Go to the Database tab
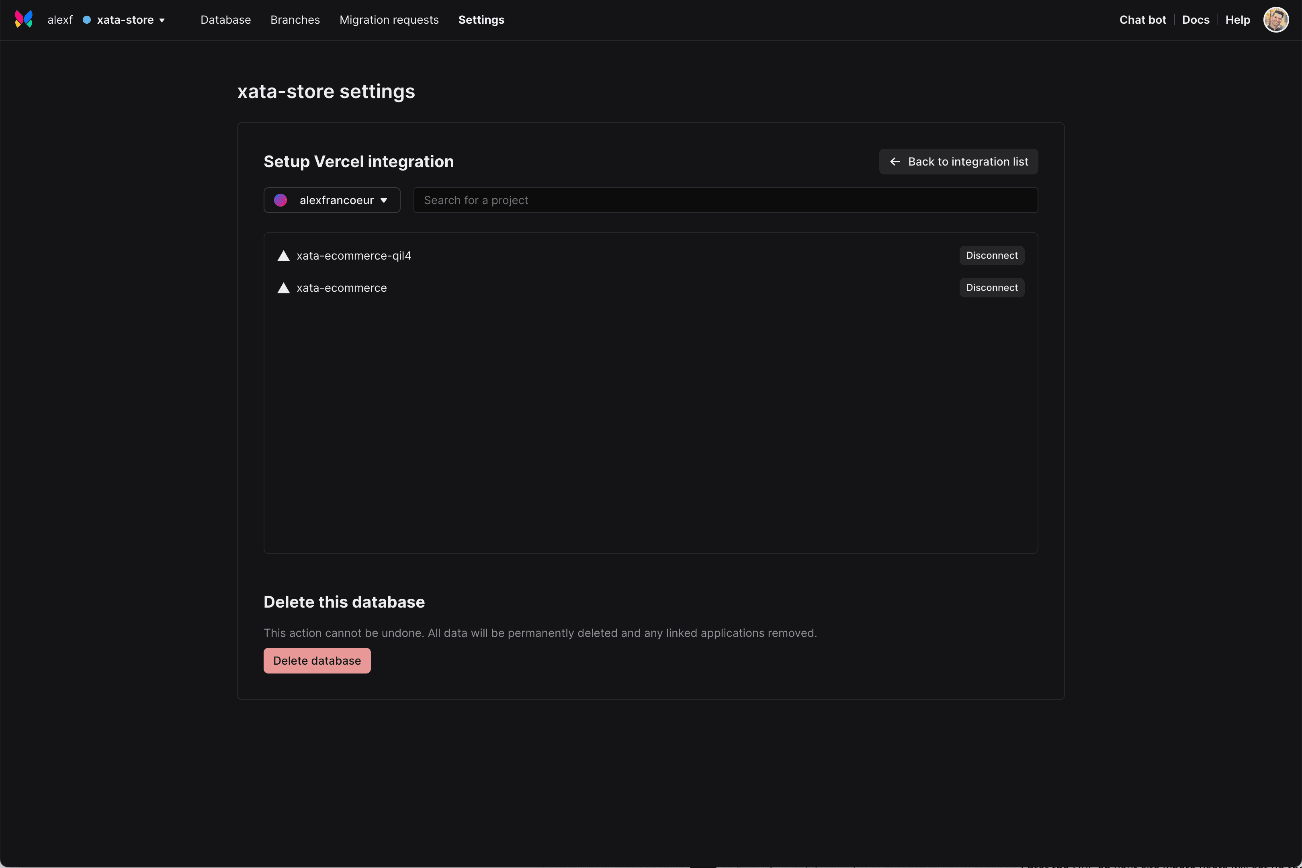1302x868 pixels. (x=225, y=20)
